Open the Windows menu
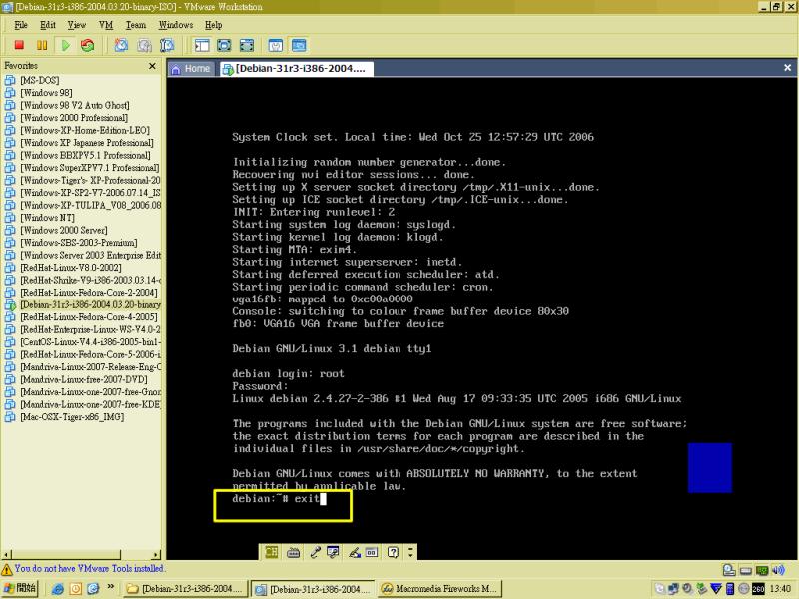799x599 pixels. click(176, 24)
